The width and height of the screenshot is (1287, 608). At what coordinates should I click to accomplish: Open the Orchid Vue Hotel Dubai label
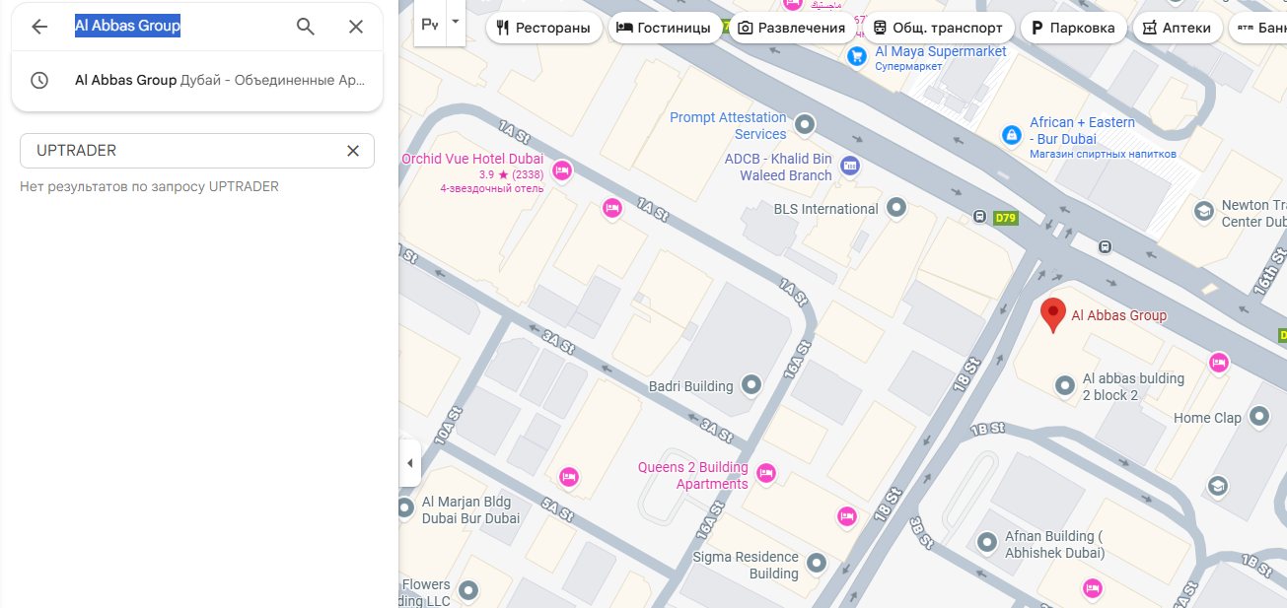[x=472, y=159]
